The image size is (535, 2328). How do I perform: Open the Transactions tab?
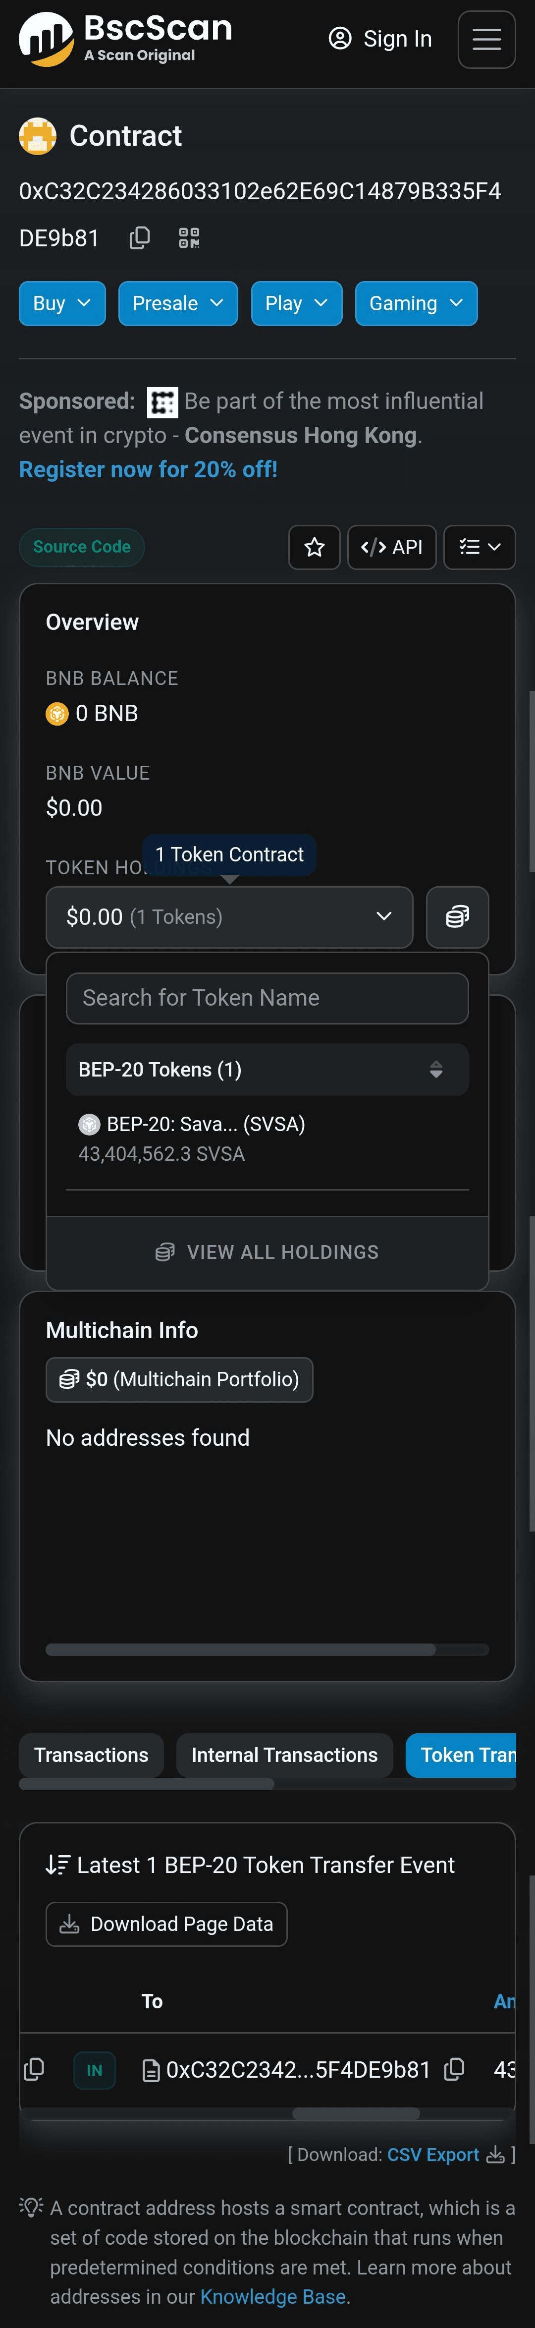tap(91, 1755)
